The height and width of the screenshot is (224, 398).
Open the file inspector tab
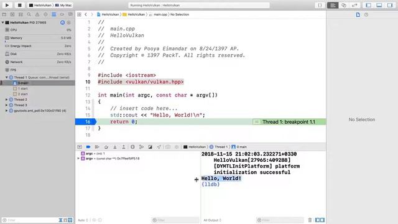(358, 15)
